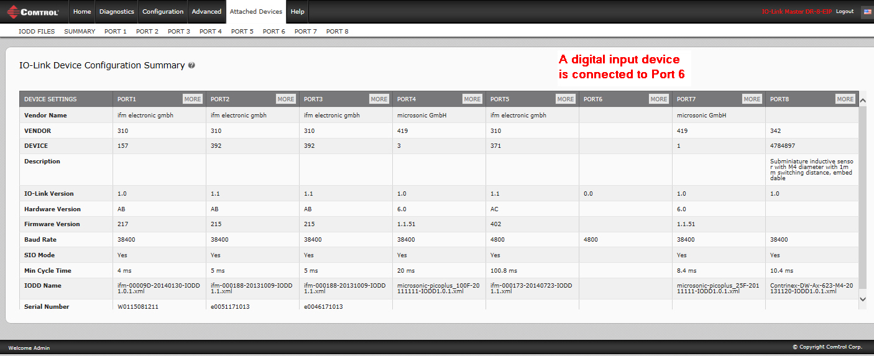Viewport: 874px width, 356px height.
Task: Click MORE button for PORT4 column
Action: pyautogui.click(x=472, y=99)
